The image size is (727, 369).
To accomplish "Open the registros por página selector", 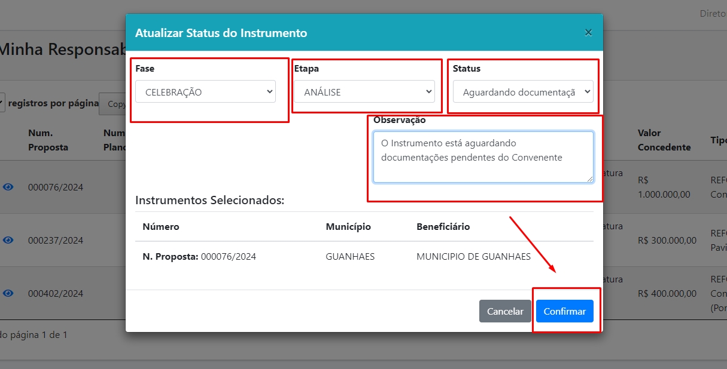I will (2, 103).
